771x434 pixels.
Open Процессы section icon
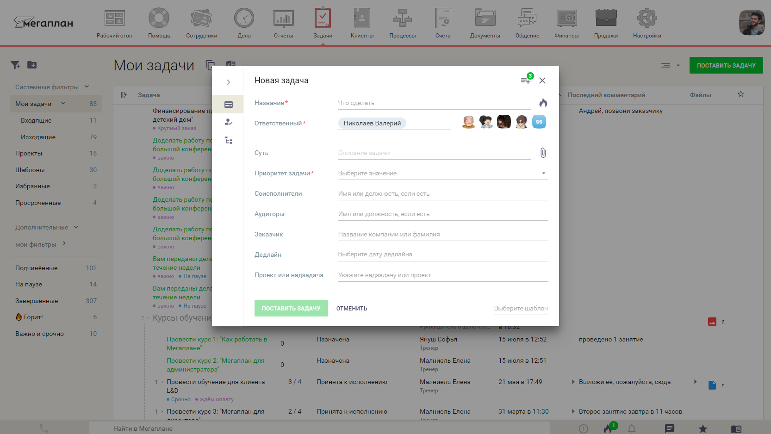402,23
